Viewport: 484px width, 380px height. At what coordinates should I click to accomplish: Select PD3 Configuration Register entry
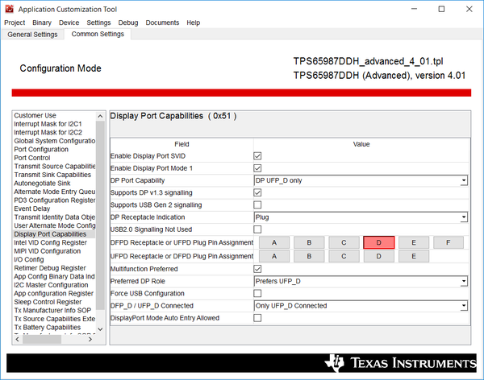(x=54, y=200)
